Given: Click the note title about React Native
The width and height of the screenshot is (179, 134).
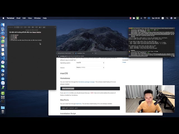Looking at the screenshot, I should pyautogui.click(x=25, y=32).
